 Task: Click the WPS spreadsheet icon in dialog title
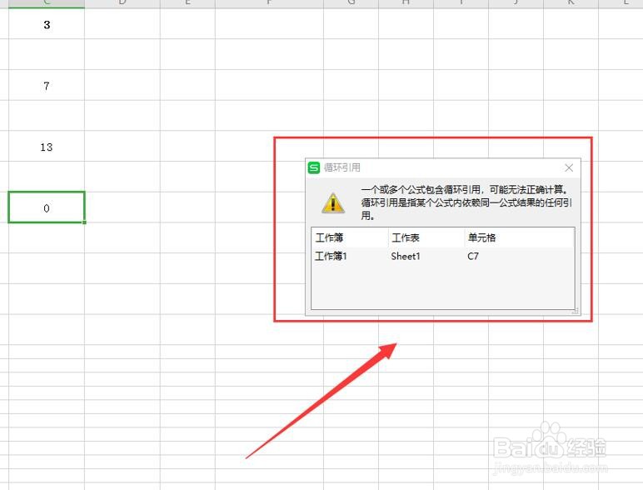click(314, 167)
